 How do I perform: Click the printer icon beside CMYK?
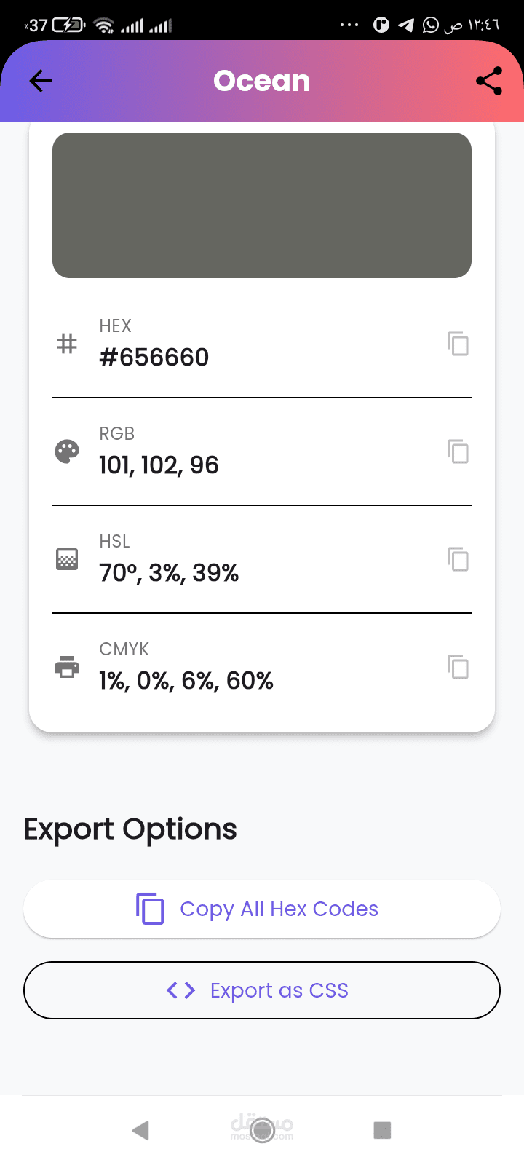[x=67, y=667]
